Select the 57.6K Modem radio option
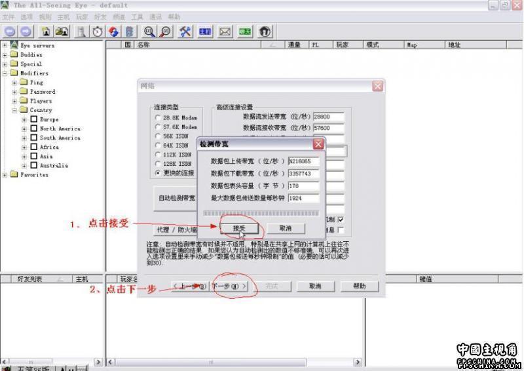The width and height of the screenshot is (524, 371). pyautogui.click(x=158, y=127)
